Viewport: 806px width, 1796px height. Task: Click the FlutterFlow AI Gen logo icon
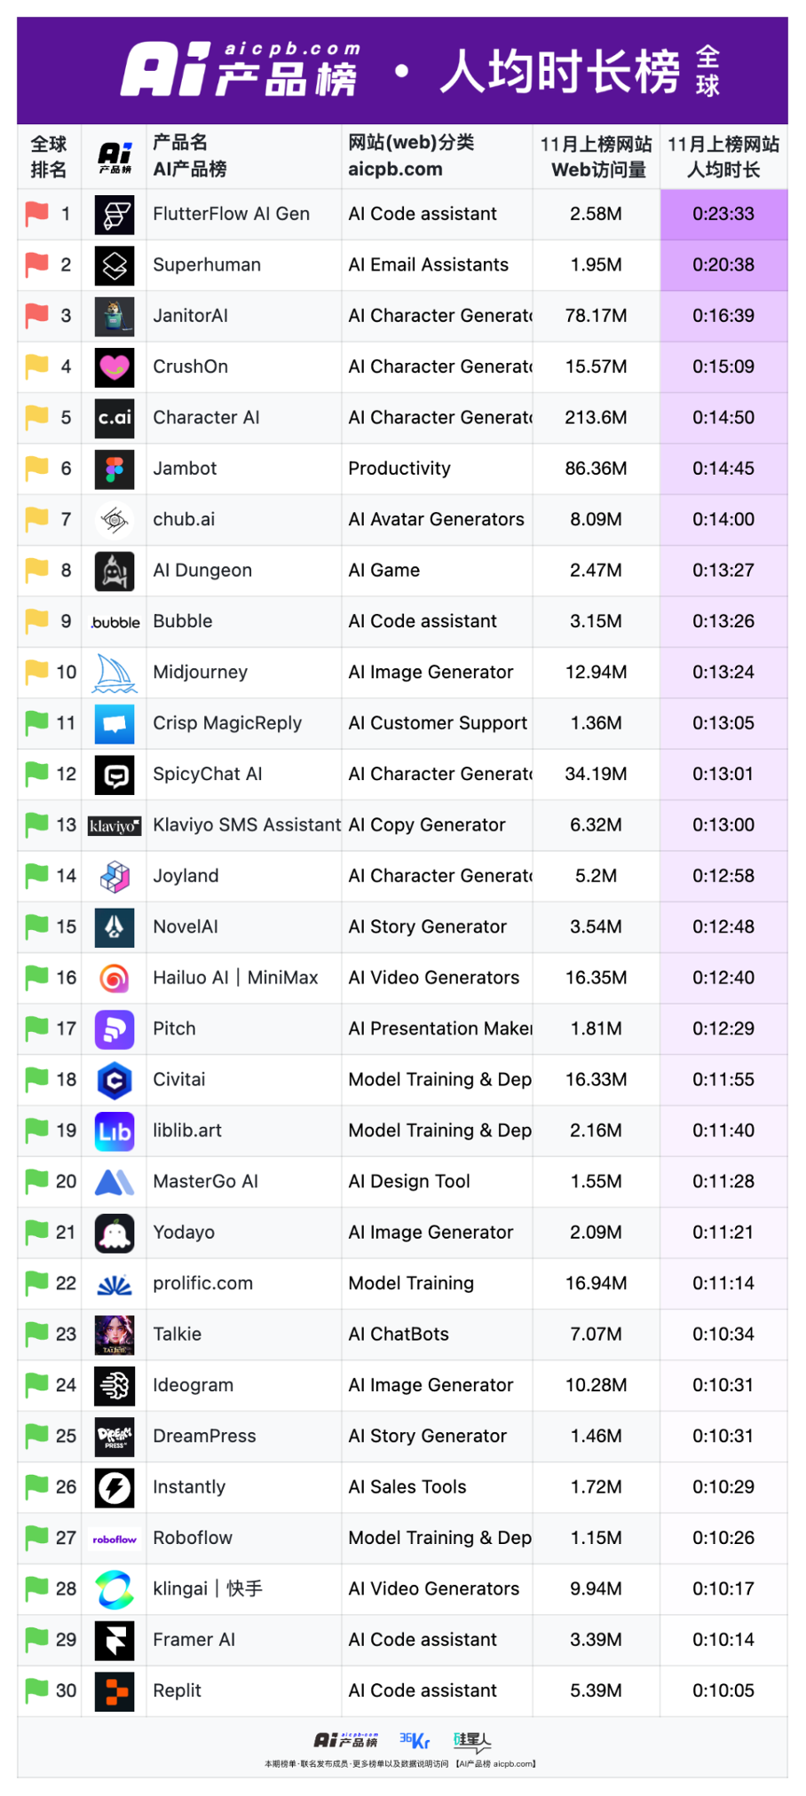[115, 215]
